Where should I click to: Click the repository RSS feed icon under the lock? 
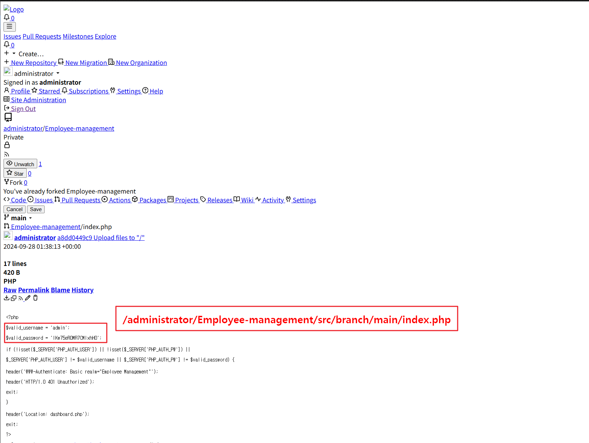point(6,155)
